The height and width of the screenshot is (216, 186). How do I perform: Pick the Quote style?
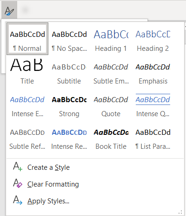point(111,104)
